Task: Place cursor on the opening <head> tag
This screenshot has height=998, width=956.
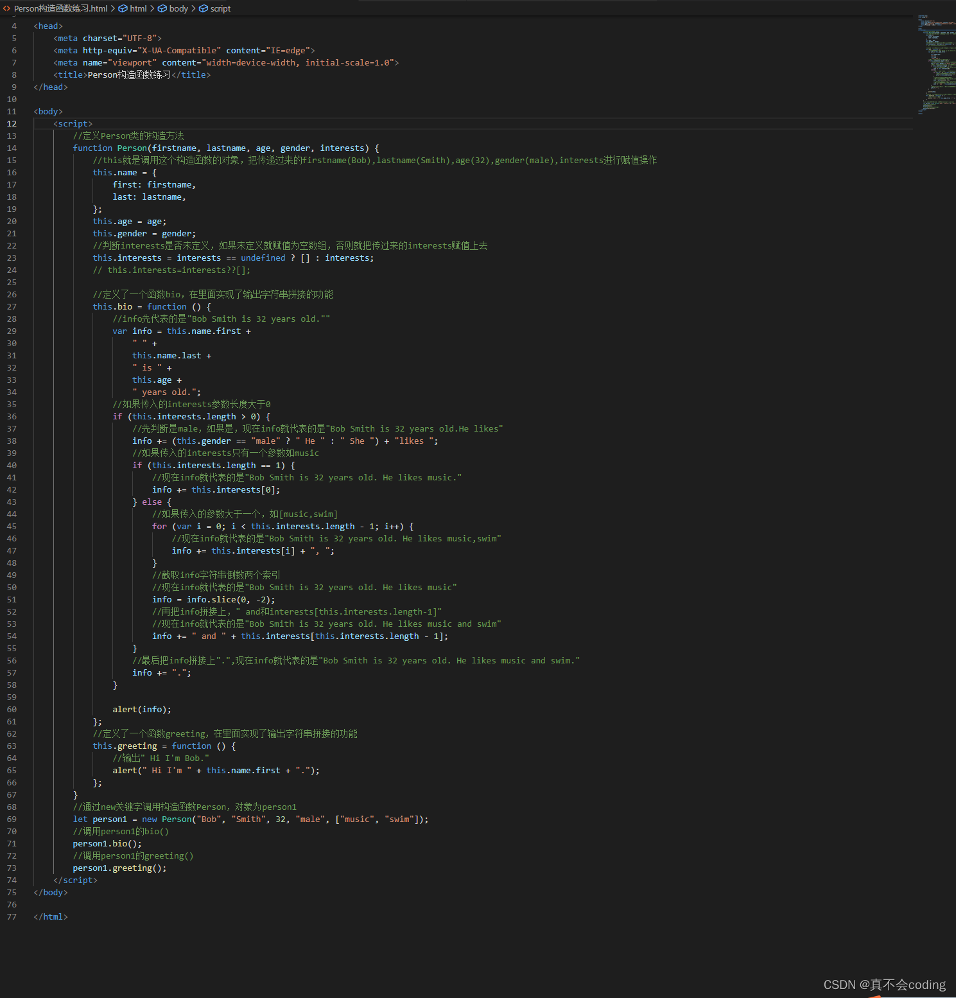Action: 48,26
